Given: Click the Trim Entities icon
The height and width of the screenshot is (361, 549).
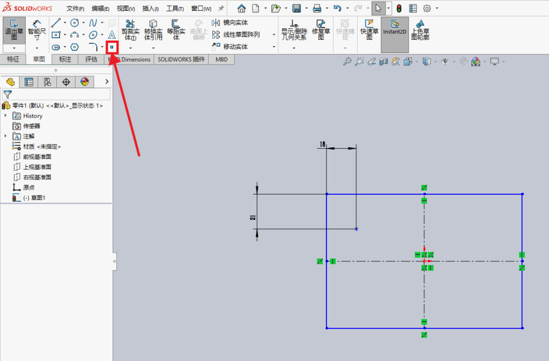Looking at the screenshot, I should point(130,30).
